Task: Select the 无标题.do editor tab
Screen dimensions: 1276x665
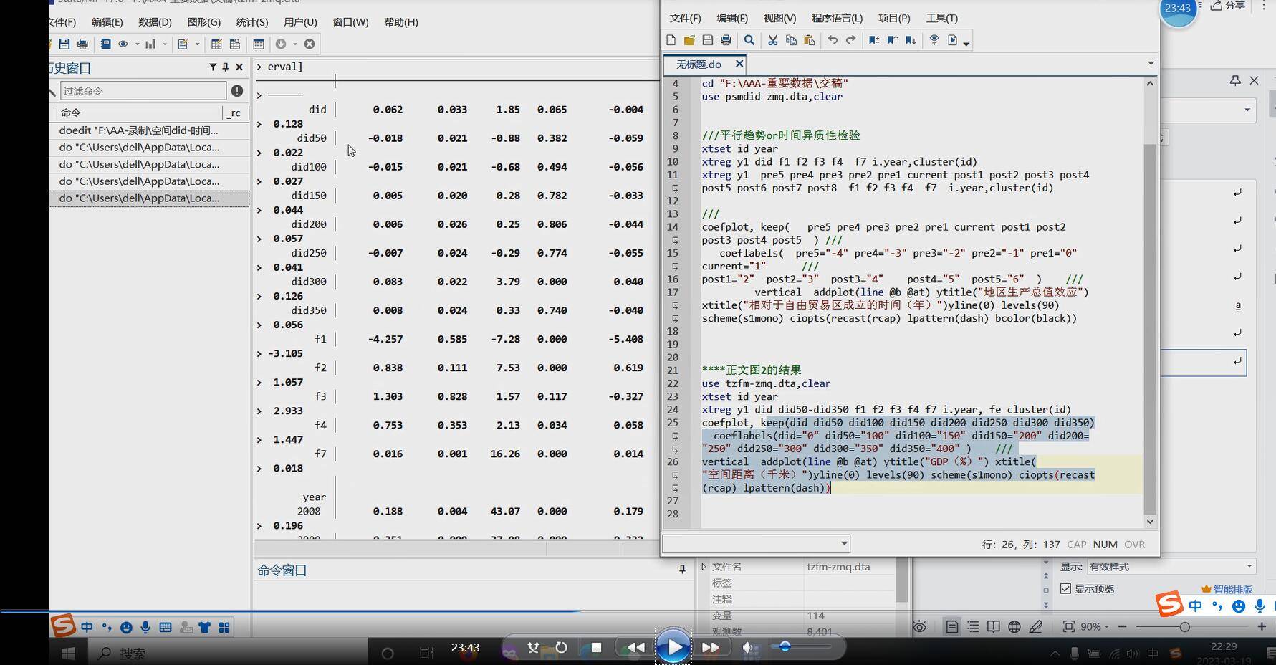Action: (699, 64)
